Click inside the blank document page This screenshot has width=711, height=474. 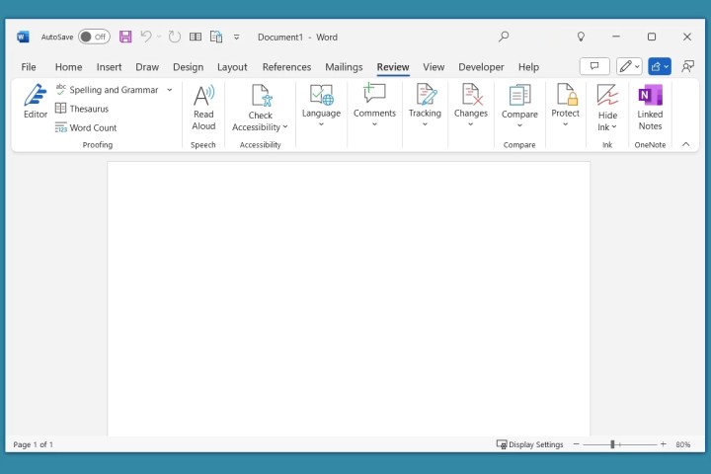(x=348, y=296)
